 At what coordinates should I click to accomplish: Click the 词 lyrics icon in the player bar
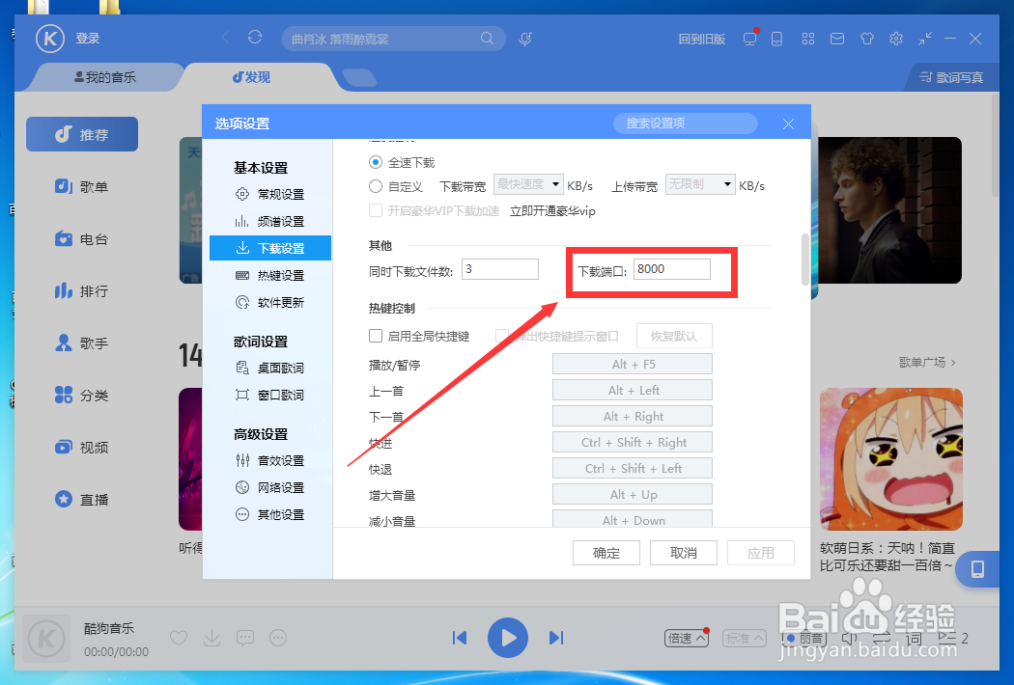(x=912, y=638)
